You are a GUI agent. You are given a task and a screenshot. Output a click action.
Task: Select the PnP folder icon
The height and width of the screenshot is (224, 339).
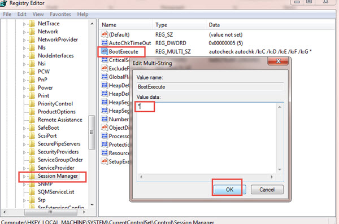[x=32, y=80]
